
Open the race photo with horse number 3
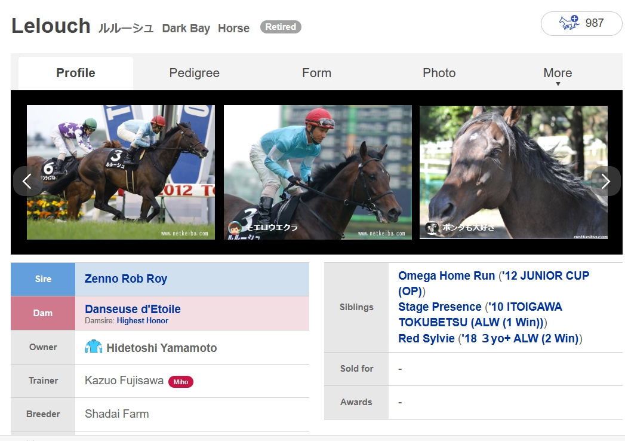121,173
